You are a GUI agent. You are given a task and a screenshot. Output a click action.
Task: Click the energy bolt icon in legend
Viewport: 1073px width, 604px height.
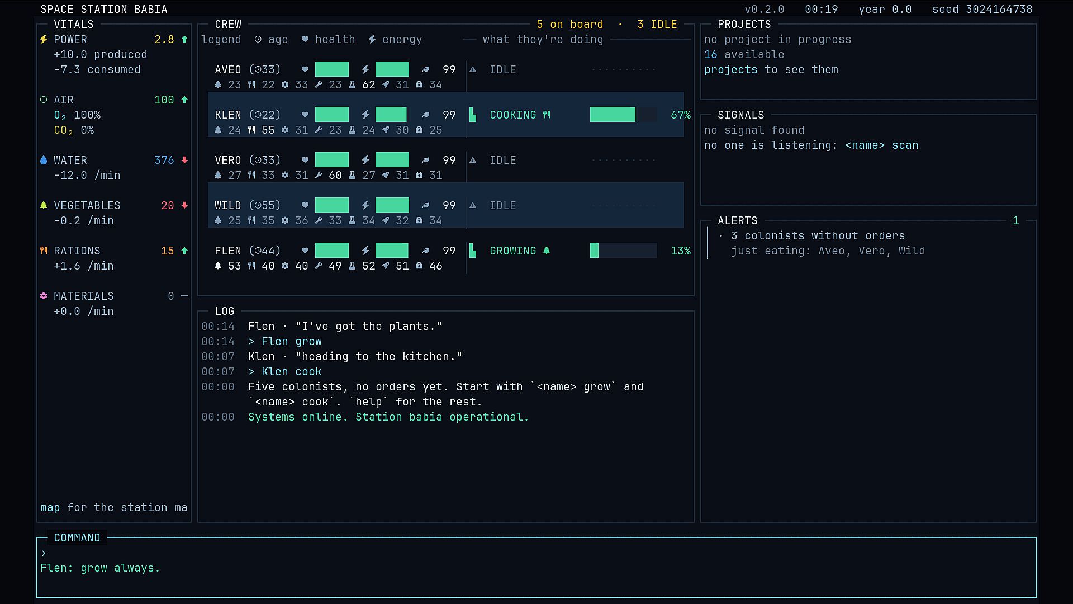coord(372,40)
